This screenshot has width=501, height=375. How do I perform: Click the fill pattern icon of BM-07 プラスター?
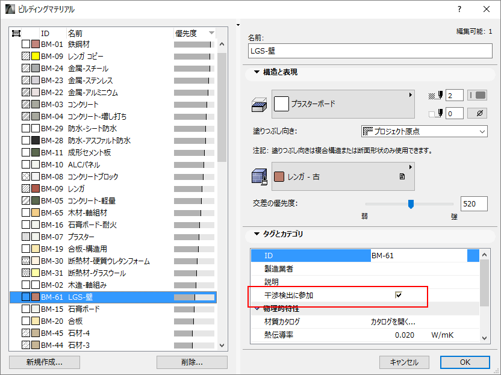coord(26,237)
